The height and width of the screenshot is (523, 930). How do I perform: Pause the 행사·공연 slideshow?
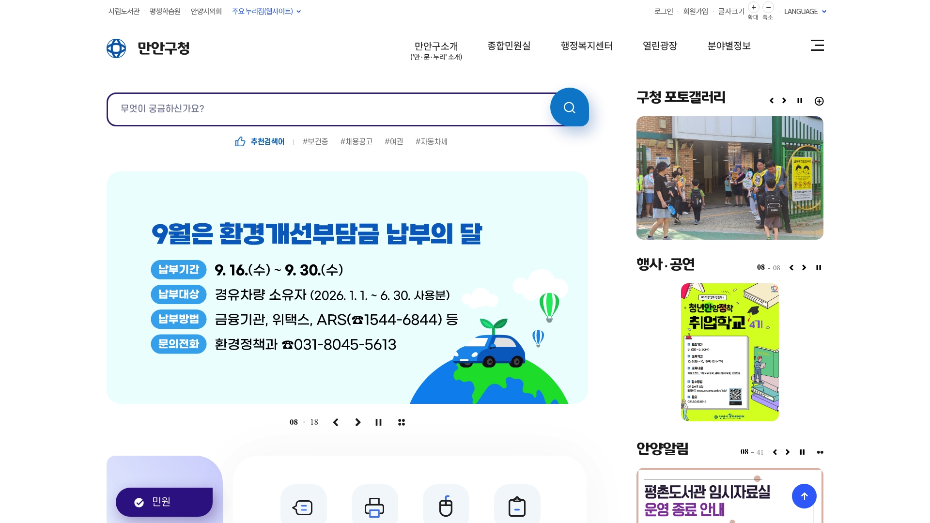pos(819,268)
